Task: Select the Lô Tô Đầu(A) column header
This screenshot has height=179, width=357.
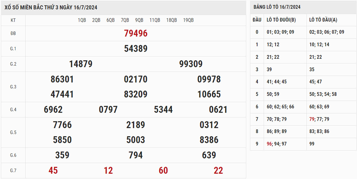Action: (x=323, y=20)
